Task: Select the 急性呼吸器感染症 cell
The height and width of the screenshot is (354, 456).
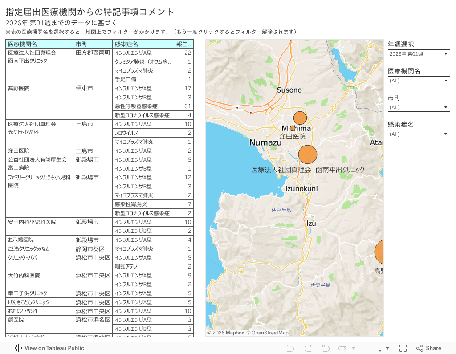Action: click(x=136, y=106)
